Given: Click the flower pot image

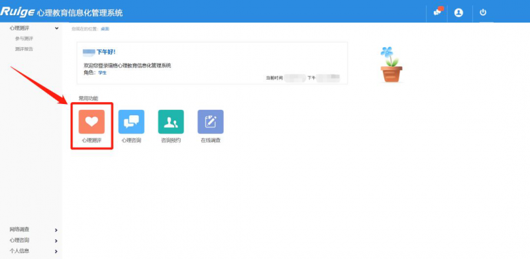Looking at the screenshot, I should pos(391,64).
